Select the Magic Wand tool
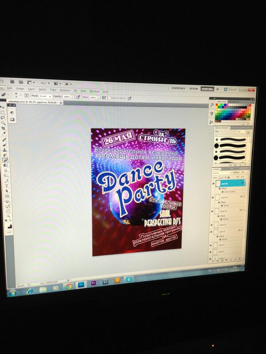Screen dimensions: 266x354 (3, 123)
